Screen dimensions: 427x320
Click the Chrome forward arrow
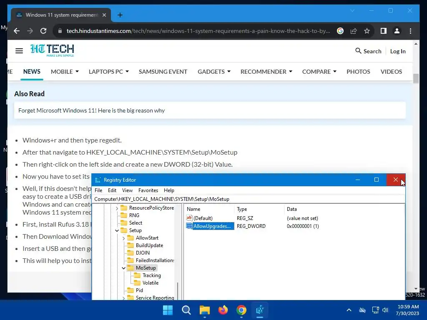click(30, 31)
